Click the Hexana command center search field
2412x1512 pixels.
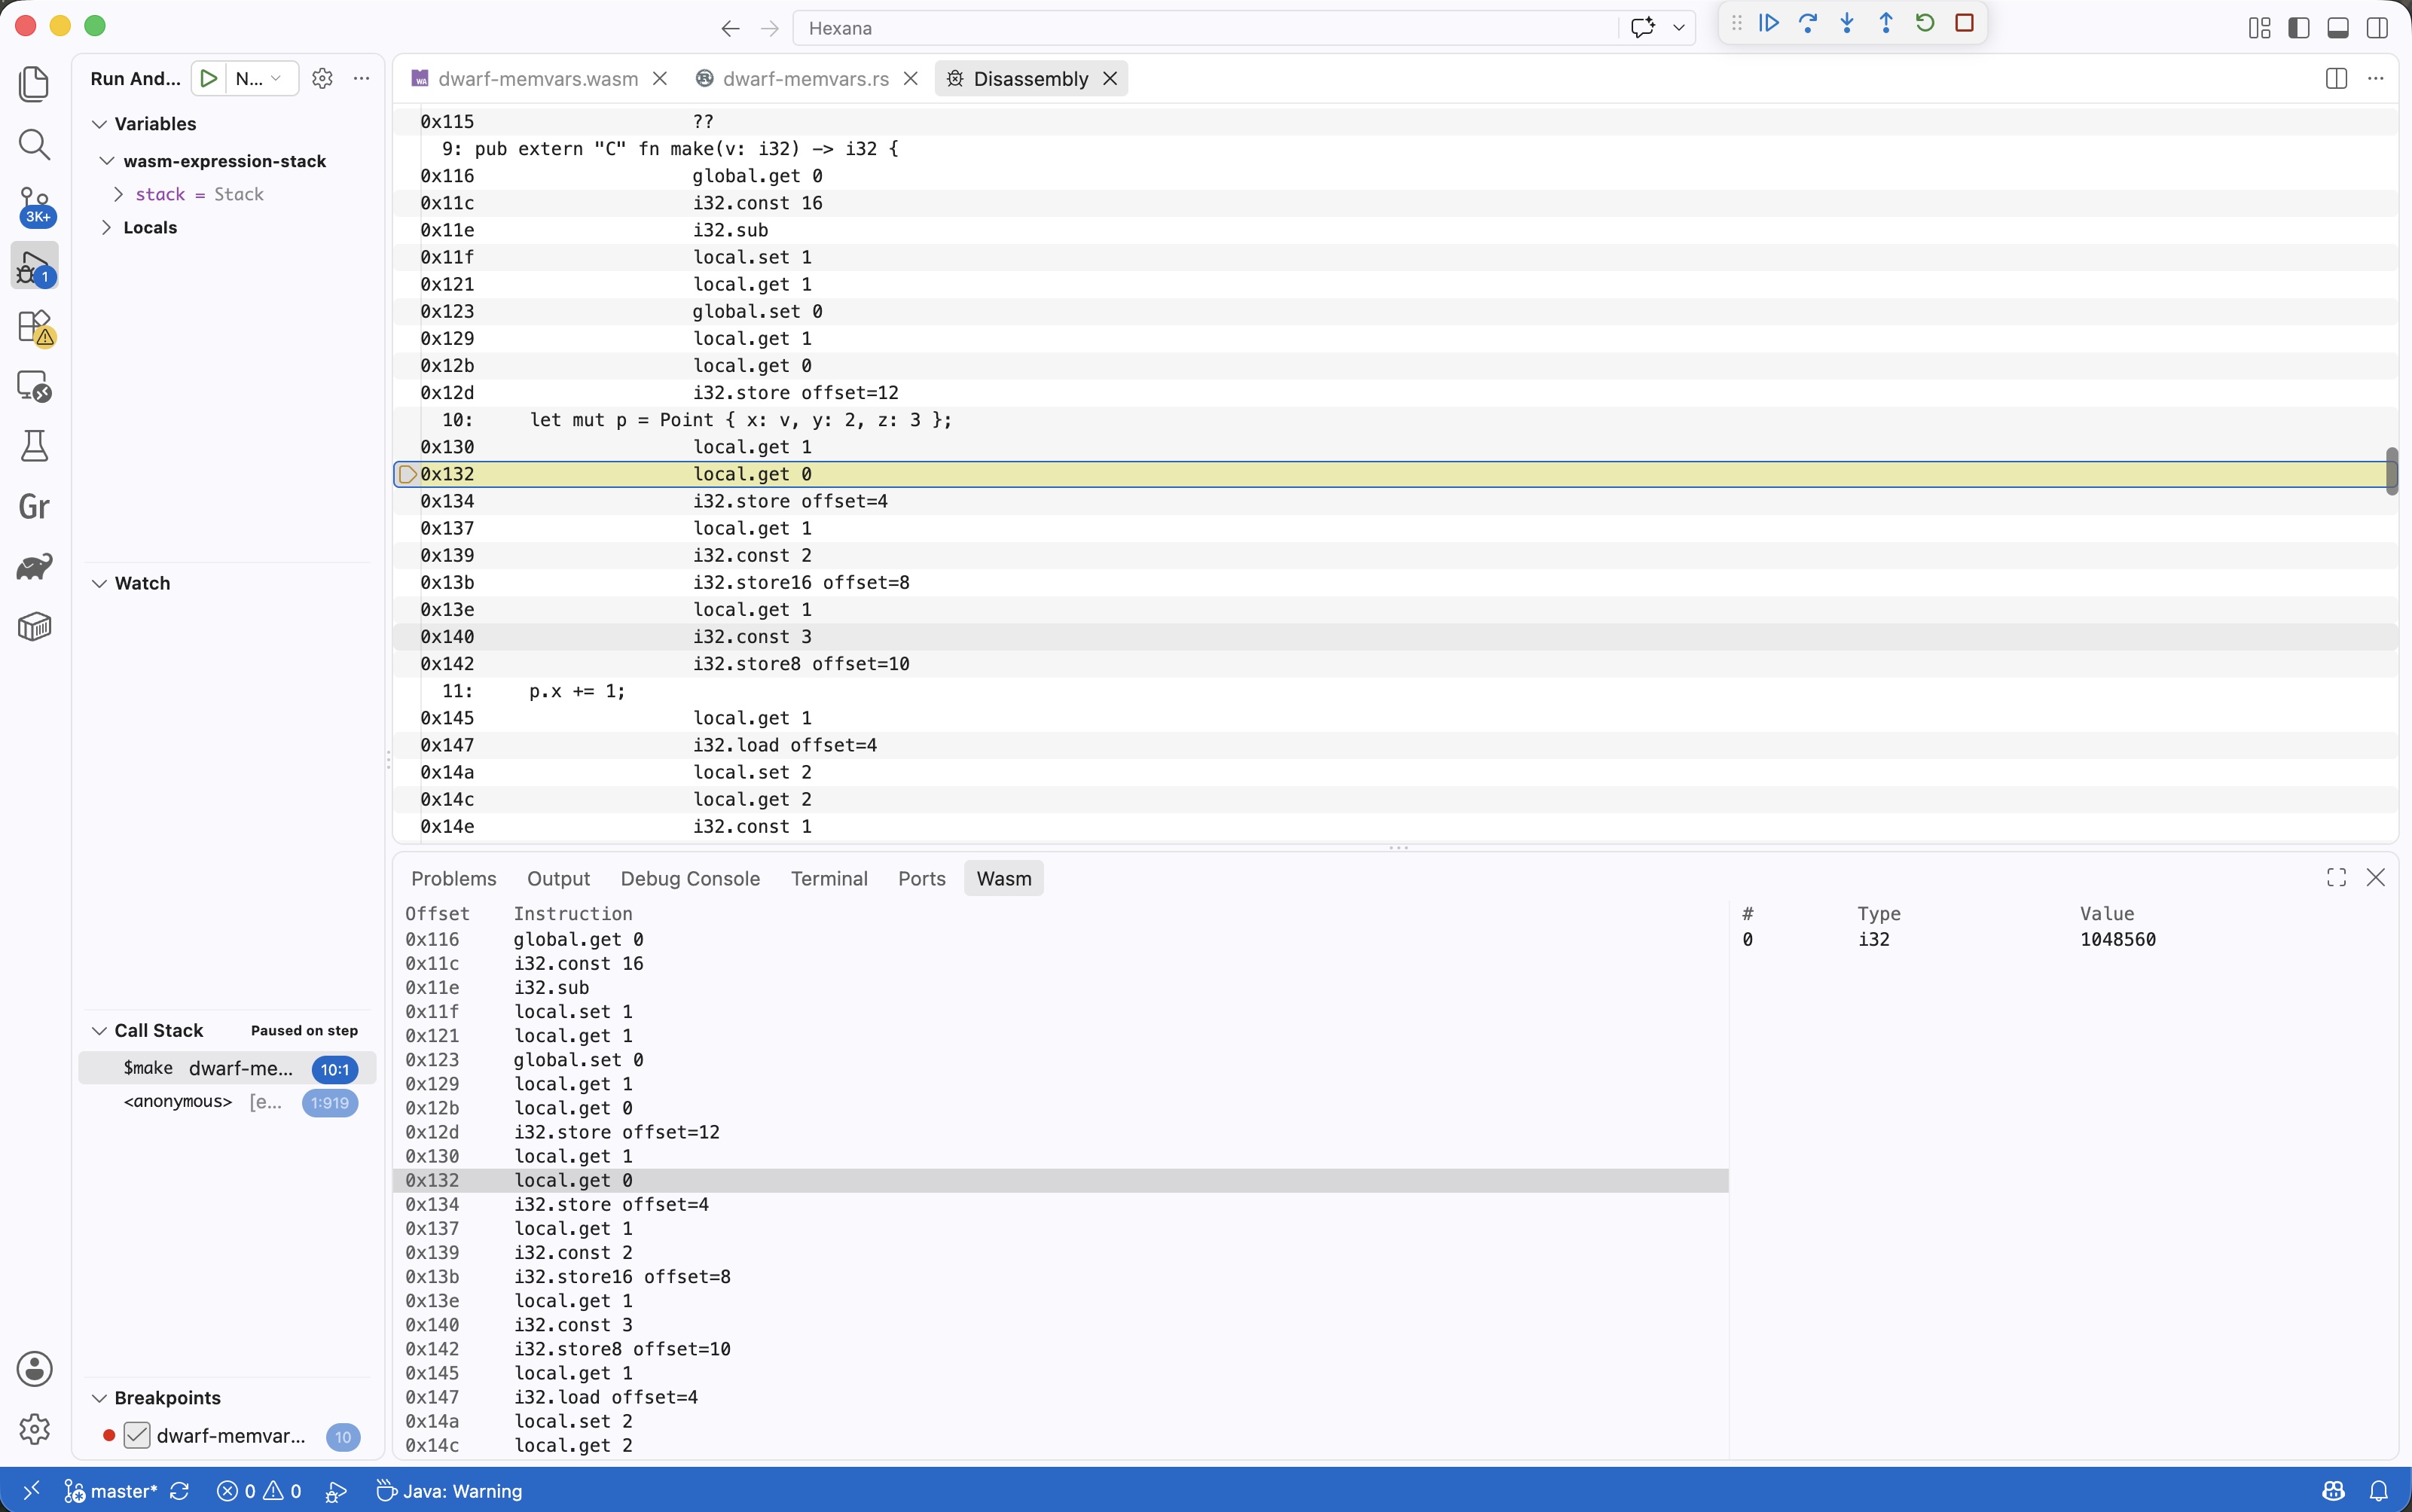(1204, 28)
